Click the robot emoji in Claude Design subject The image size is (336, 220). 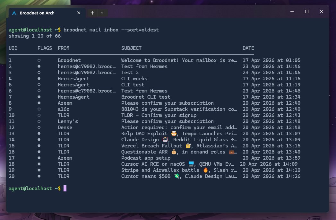pyautogui.click(x=165, y=140)
